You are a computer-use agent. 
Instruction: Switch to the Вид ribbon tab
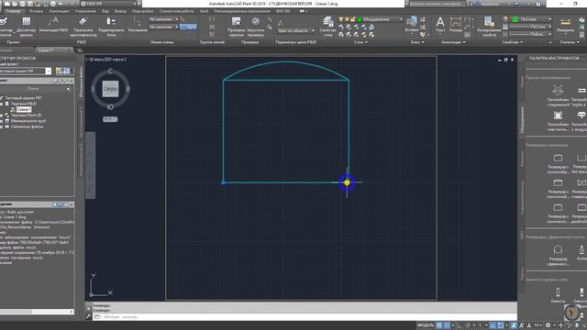pyautogui.click(x=105, y=11)
